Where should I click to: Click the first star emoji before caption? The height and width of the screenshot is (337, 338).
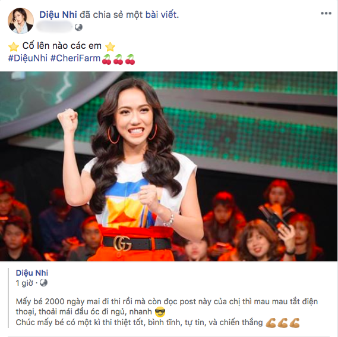13,46
